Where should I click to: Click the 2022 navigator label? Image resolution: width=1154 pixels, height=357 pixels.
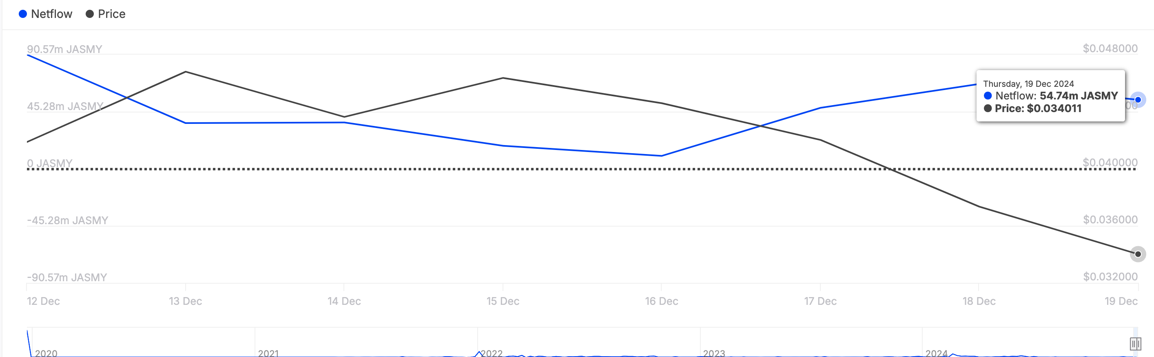click(492, 353)
